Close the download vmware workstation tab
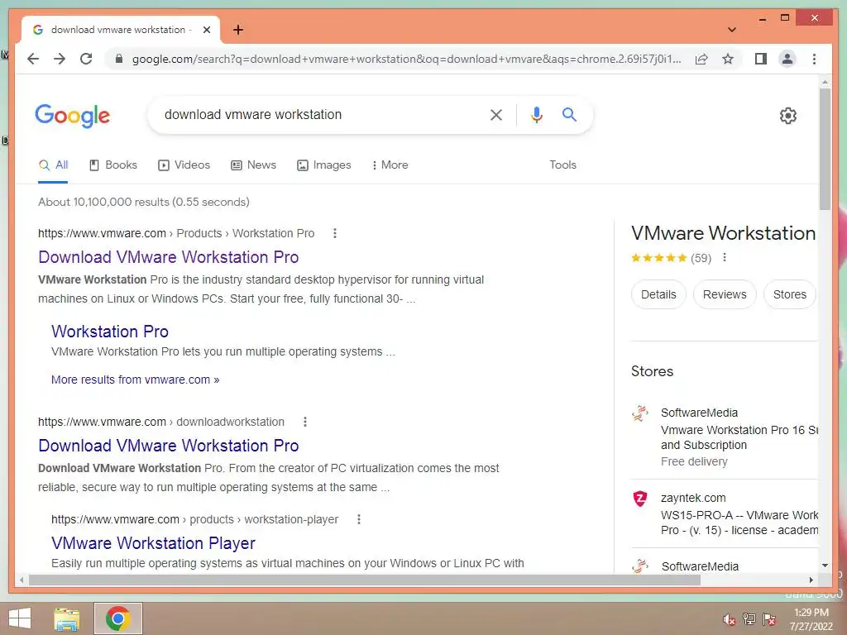Screen dimensions: 847x635 coord(206,30)
